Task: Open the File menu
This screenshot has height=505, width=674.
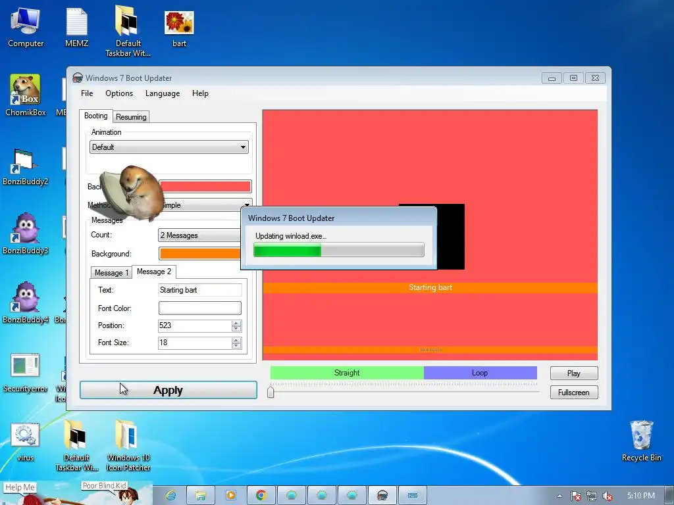Action: click(87, 93)
